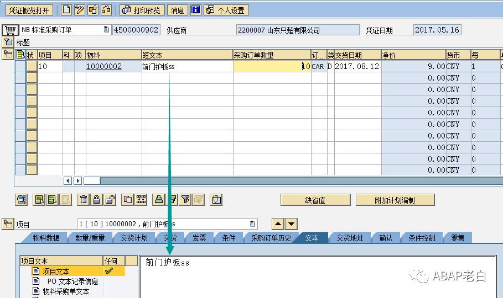The height and width of the screenshot is (298, 503).
Task: Click the select-all icon in table header
Action: [x=20, y=55]
